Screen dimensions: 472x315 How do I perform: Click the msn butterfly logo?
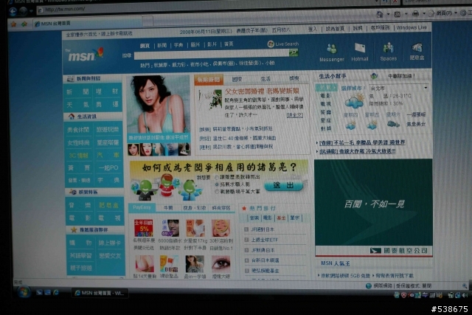[x=85, y=55]
